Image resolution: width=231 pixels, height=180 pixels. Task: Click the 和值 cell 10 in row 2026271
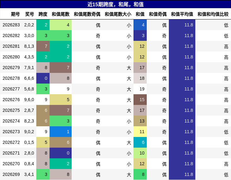click(140, 153)
